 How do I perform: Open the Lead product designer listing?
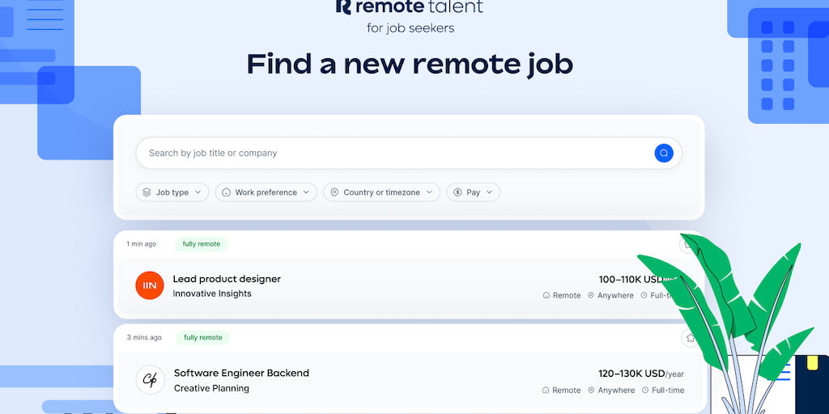point(227,279)
